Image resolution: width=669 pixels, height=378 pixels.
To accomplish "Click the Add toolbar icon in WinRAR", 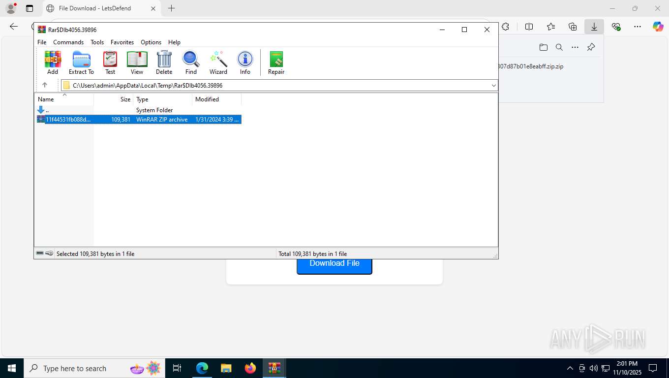I will point(53,63).
